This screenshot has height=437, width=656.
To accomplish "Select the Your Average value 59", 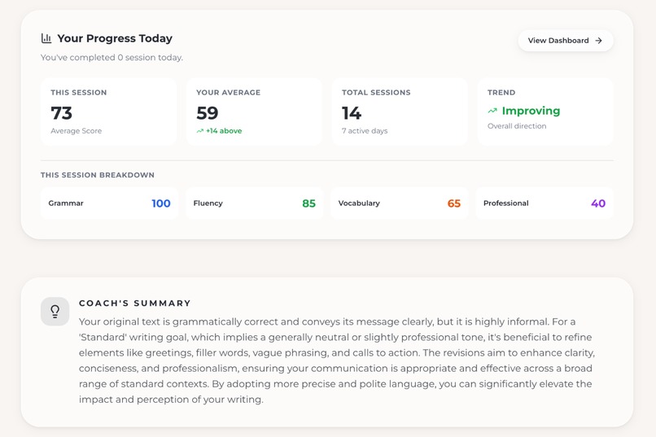I will coord(207,113).
